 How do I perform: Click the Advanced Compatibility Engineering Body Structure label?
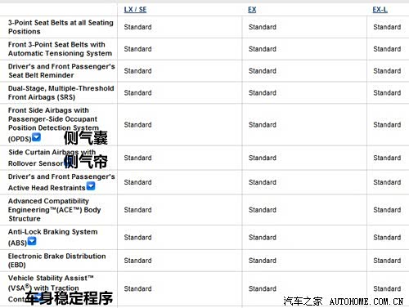coord(54,210)
